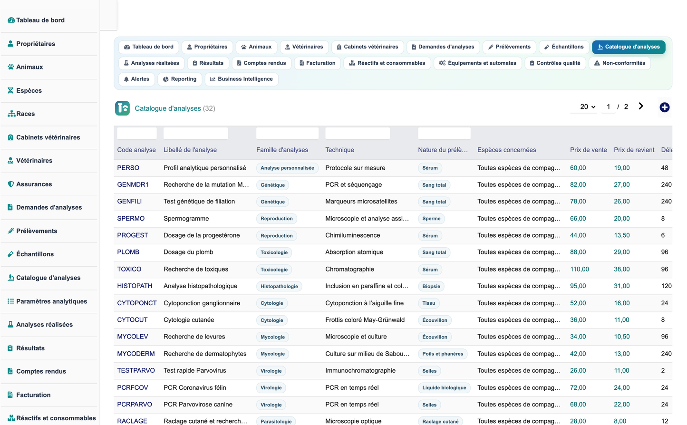687x425 pixels.
Task: Switch to Tableau de bord tab
Action: (x=149, y=47)
